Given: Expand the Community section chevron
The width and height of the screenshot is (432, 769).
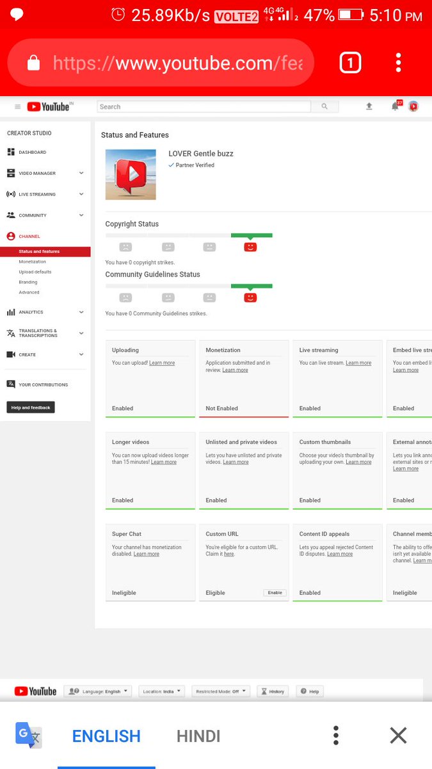Looking at the screenshot, I should [81, 215].
